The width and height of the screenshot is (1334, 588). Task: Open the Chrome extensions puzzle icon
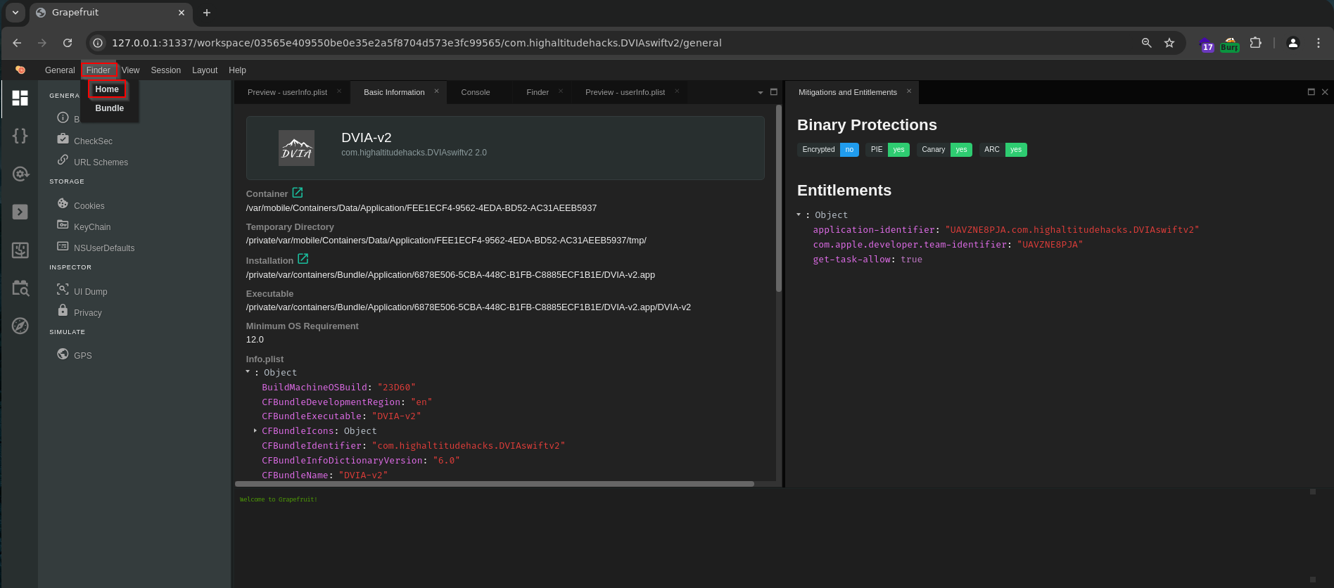pos(1255,43)
